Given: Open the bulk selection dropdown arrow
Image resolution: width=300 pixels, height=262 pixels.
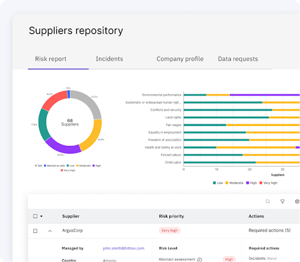Looking at the screenshot, I should [41, 216].
